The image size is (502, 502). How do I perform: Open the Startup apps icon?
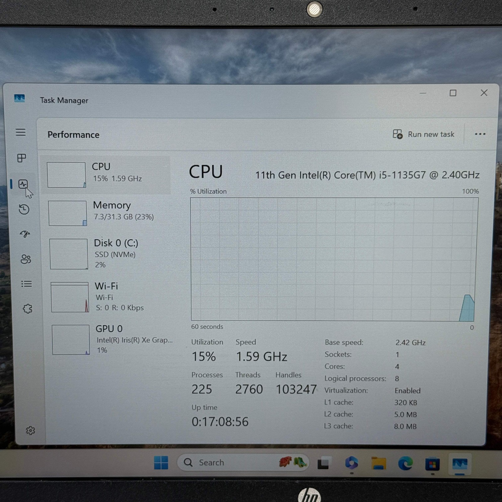tap(25, 234)
